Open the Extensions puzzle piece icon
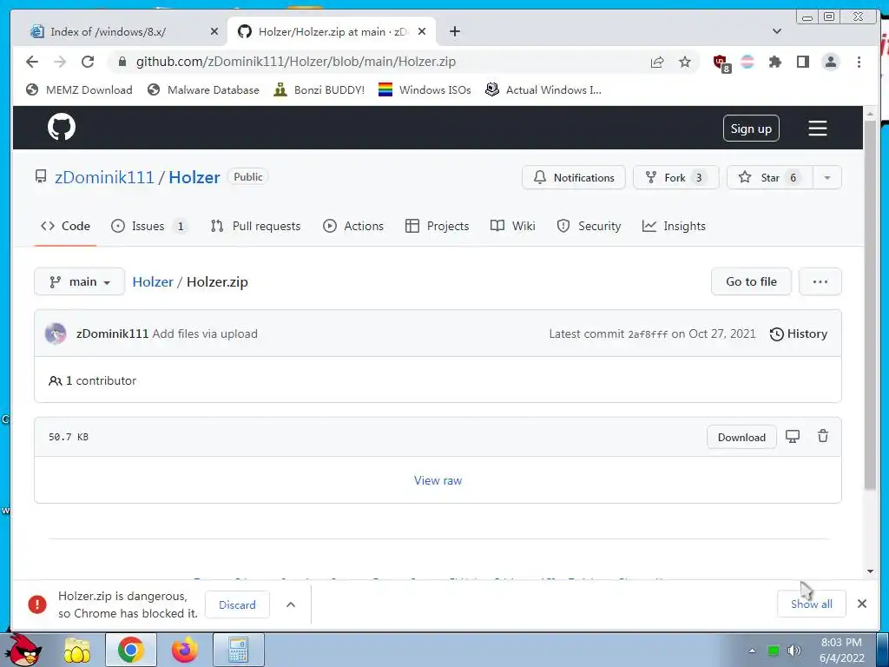 pos(775,62)
